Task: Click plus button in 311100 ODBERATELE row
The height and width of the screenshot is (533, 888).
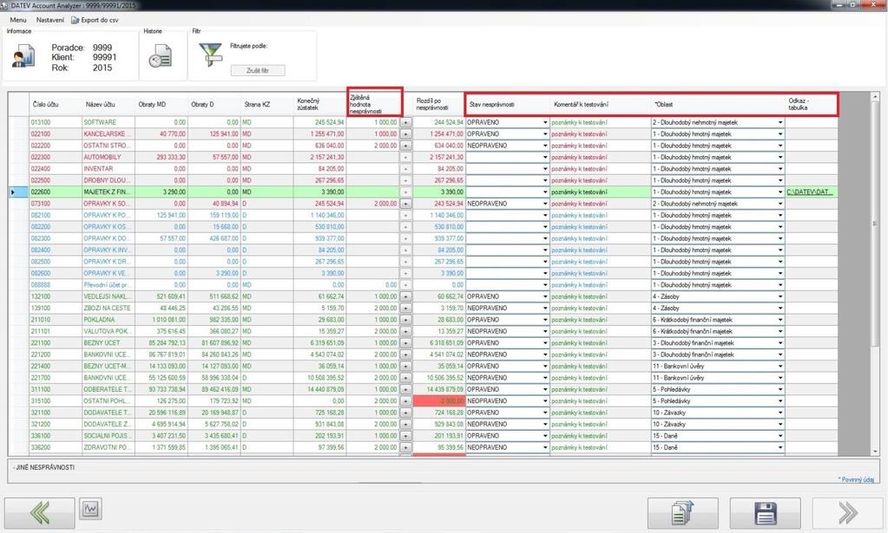Action: [405, 389]
